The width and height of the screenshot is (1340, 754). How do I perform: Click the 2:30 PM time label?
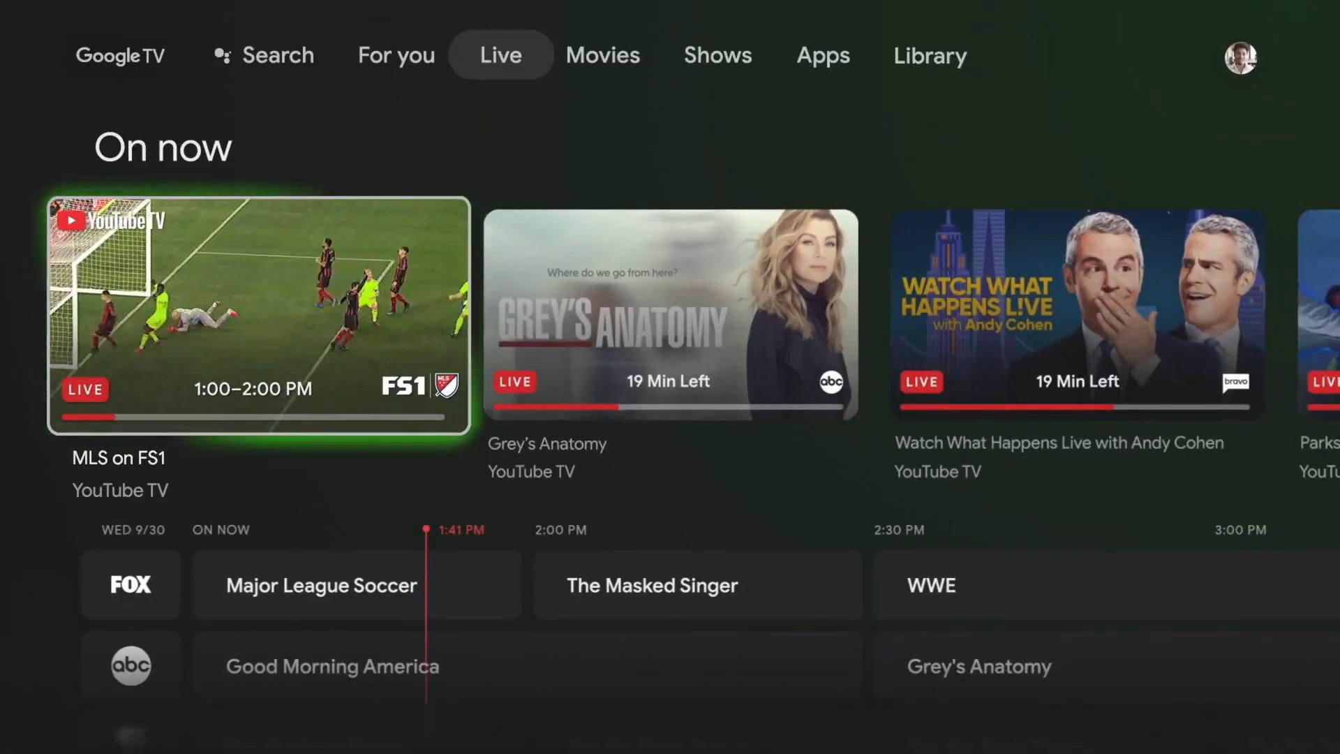tap(899, 530)
